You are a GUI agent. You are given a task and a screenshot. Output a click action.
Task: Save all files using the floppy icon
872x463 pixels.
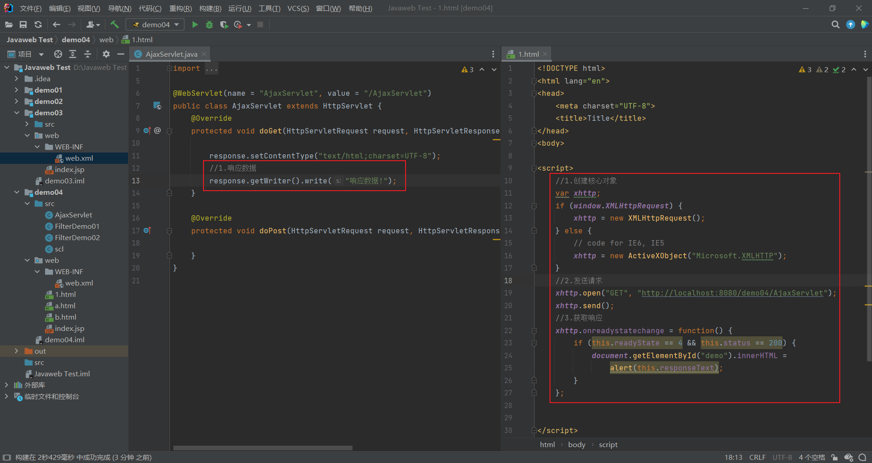pyautogui.click(x=23, y=25)
